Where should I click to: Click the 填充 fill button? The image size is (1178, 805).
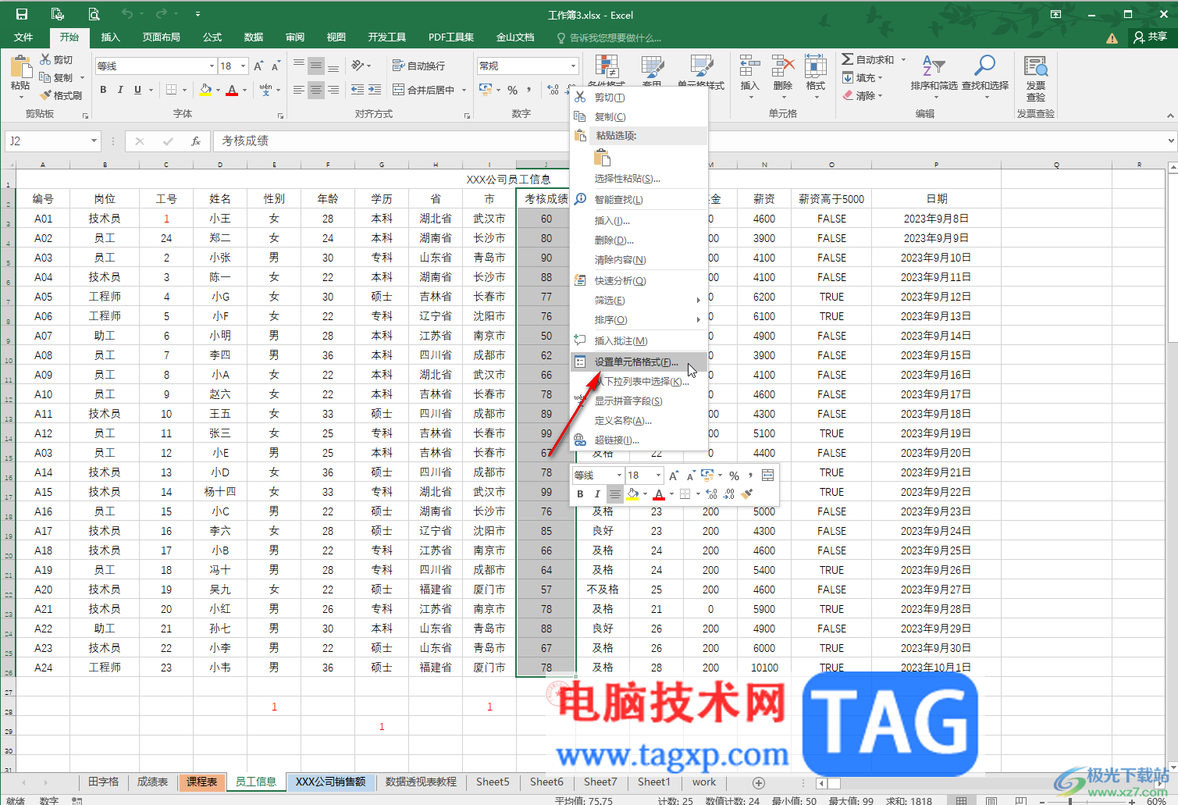(x=863, y=77)
